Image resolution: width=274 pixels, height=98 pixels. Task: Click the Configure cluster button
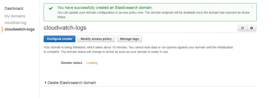tap(60, 39)
